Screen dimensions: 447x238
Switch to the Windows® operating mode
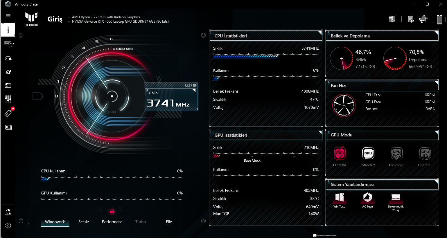[x=55, y=222]
